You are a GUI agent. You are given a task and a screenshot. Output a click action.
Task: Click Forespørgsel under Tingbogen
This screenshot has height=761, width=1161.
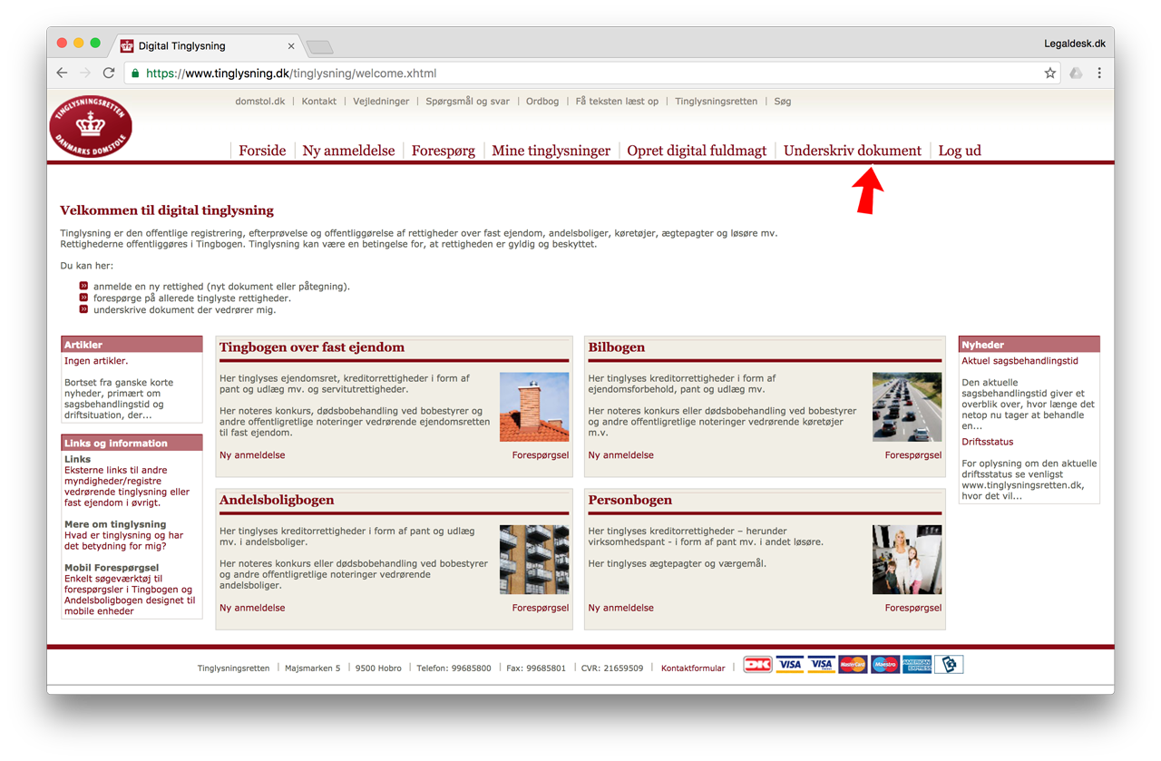coord(541,455)
